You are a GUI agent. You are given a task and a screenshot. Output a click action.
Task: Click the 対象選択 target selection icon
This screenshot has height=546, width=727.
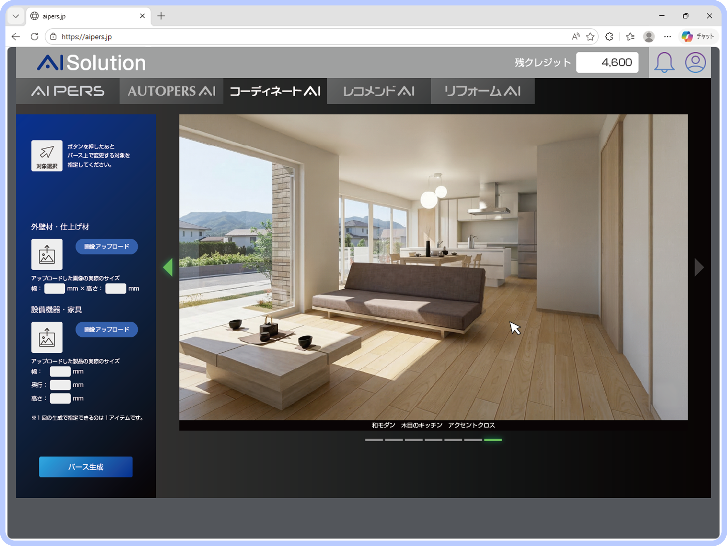[x=47, y=156]
